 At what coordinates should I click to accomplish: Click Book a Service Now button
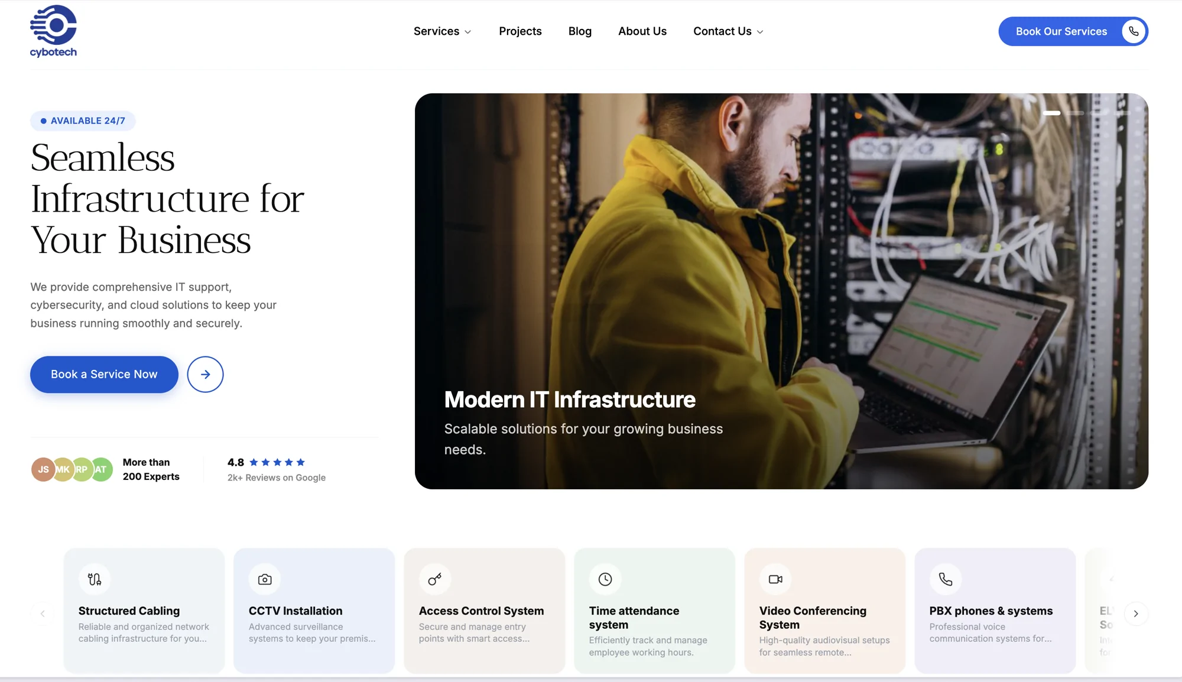[104, 374]
